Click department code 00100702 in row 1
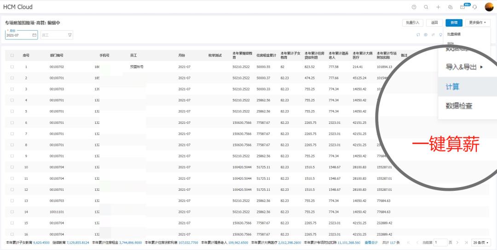 (57, 67)
